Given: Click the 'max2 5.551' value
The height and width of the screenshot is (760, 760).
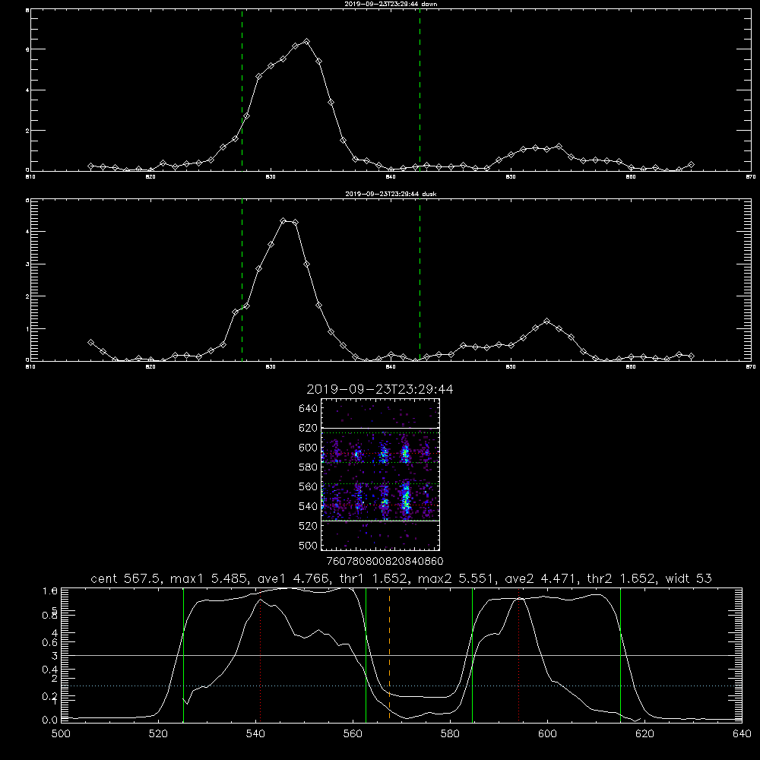Looking at the screenshot, I should (x=456, y=578).
